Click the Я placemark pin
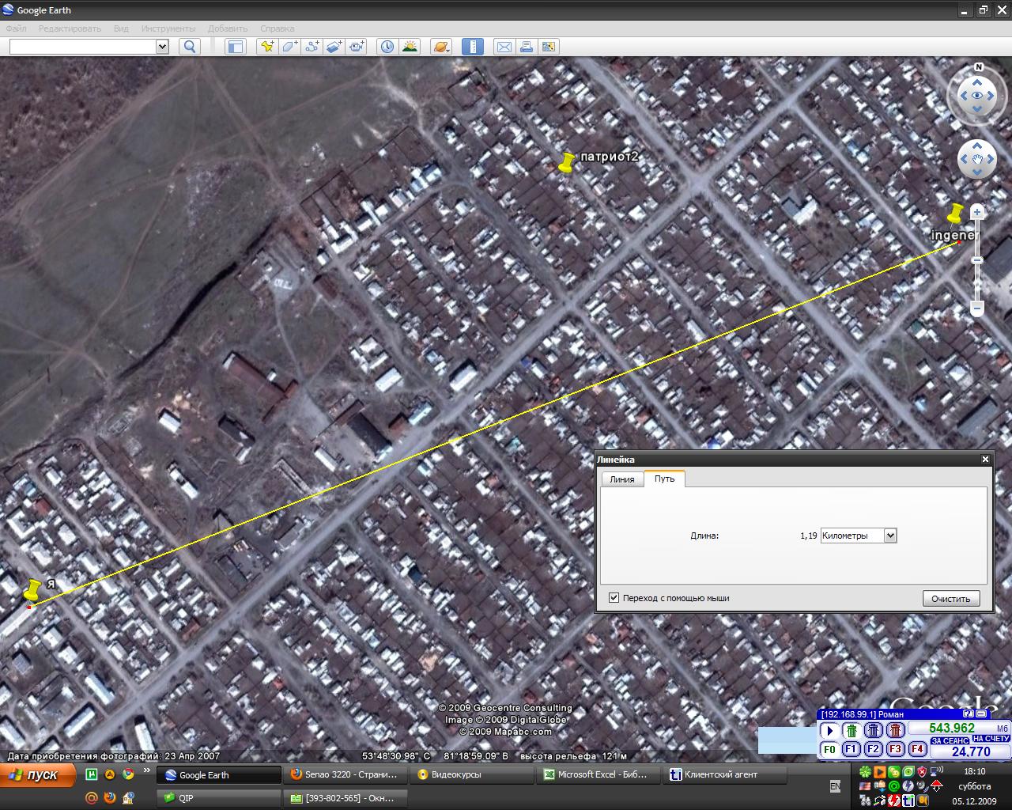 (32, 590)
